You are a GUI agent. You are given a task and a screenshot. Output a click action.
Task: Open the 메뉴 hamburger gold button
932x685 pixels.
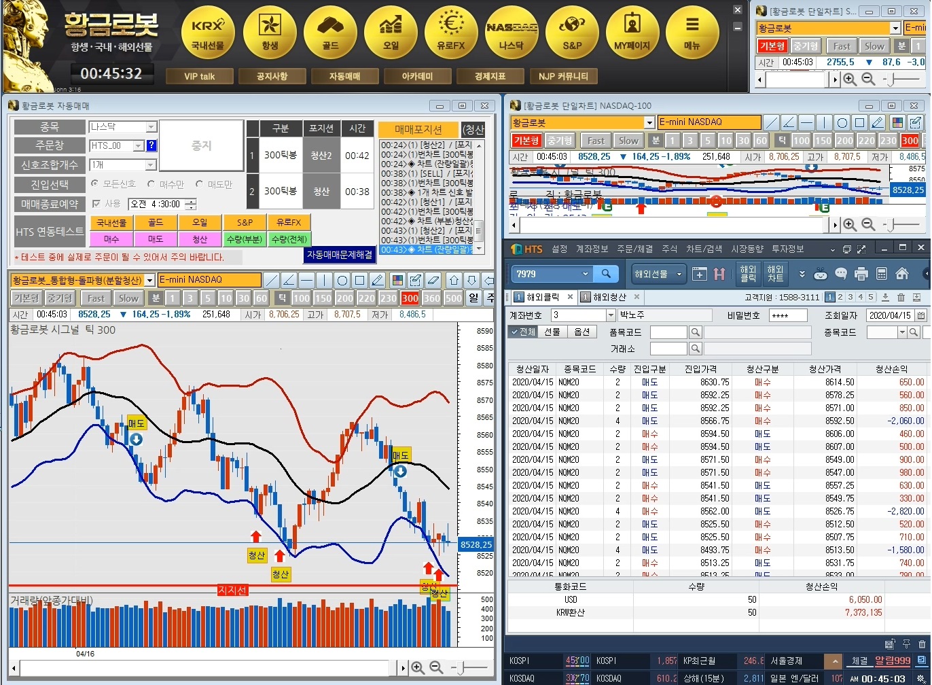coord(692,32)
